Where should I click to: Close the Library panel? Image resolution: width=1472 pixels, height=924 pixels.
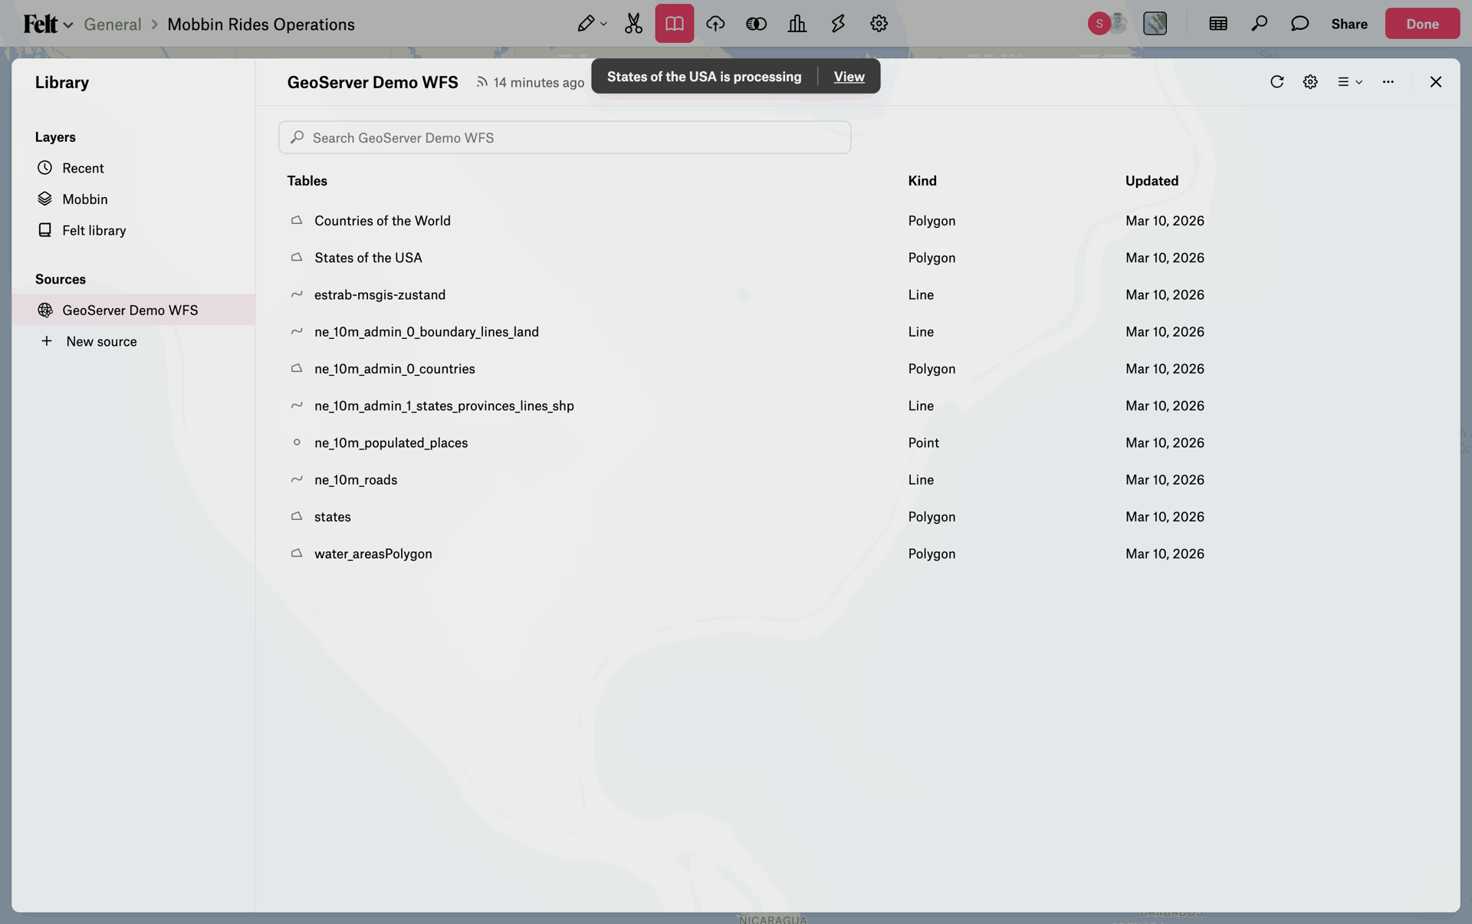coord(1435,82)
